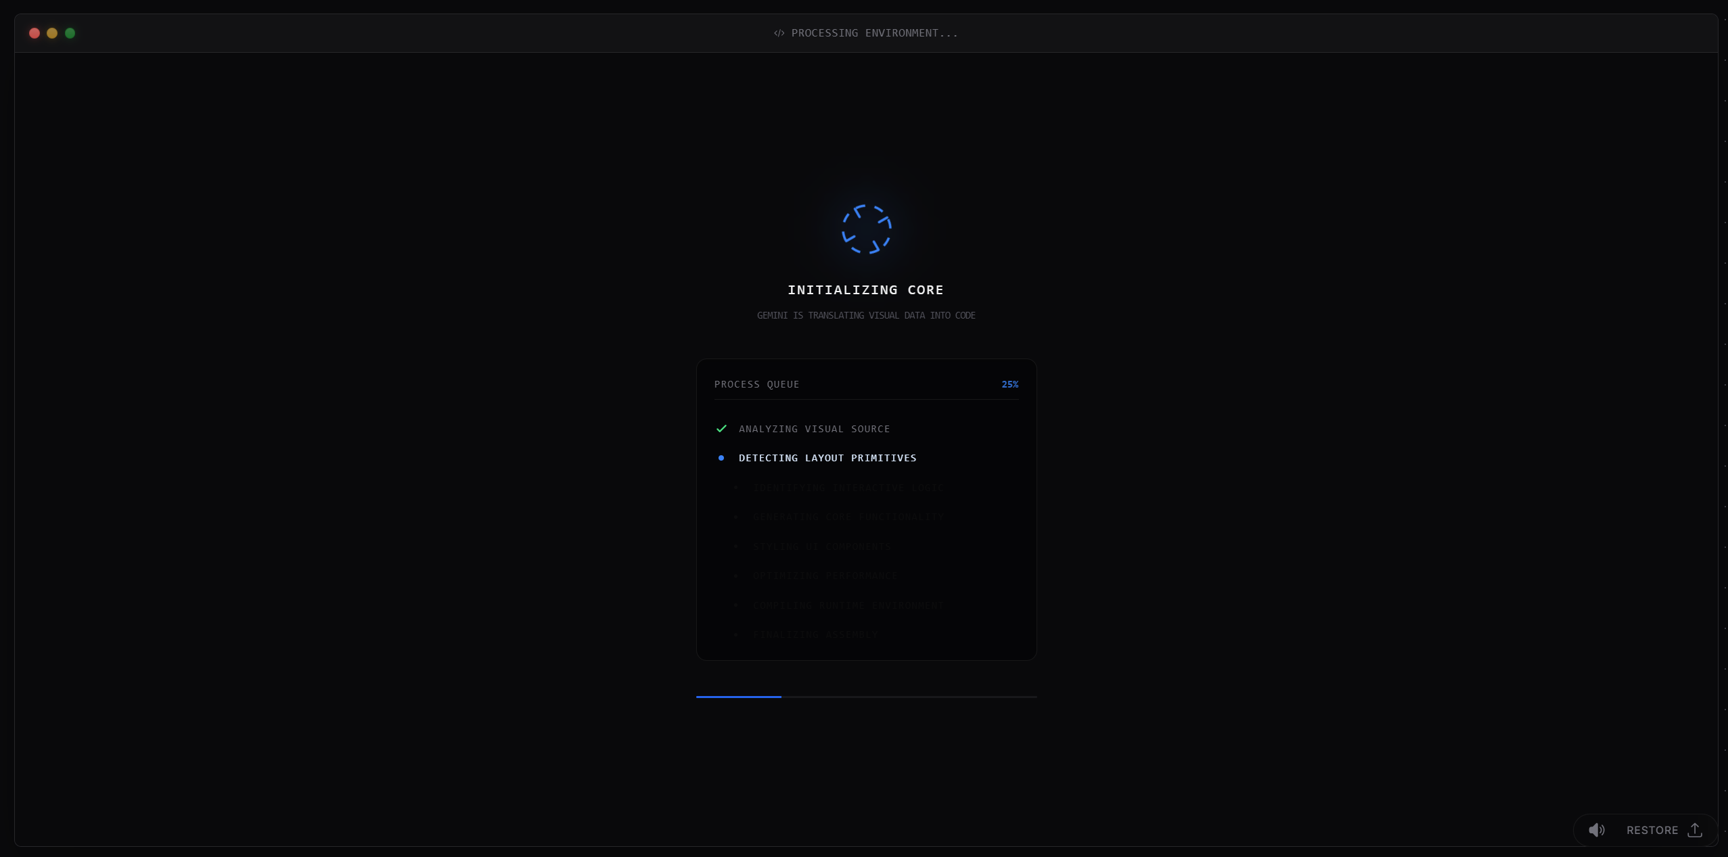Click the blue filled portion of progress bar
The height and width of the screenshot is (857, 1728).
pyautogui.click(x=739, y=697)
